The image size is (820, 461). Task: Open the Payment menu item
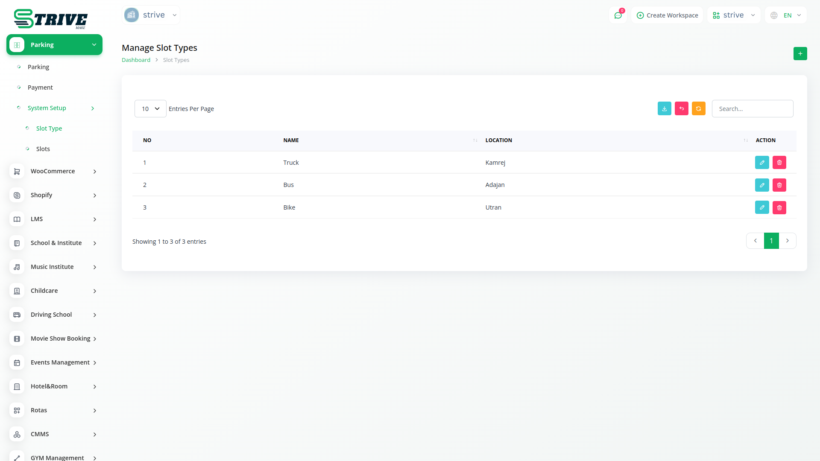tap(40, 88)
